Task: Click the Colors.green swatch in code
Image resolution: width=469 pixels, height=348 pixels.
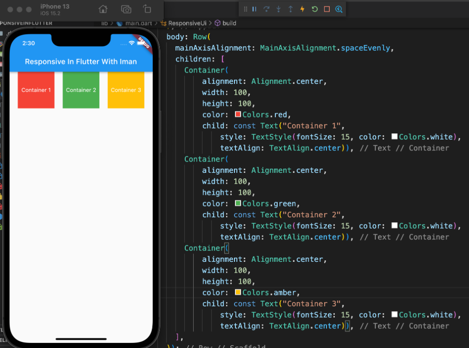Action: tap(238, 203)
